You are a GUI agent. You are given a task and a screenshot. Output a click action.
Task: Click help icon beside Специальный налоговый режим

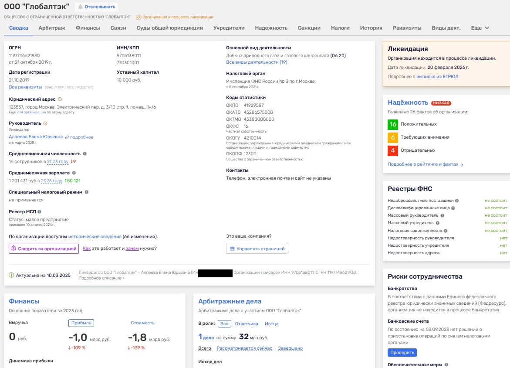87,192
